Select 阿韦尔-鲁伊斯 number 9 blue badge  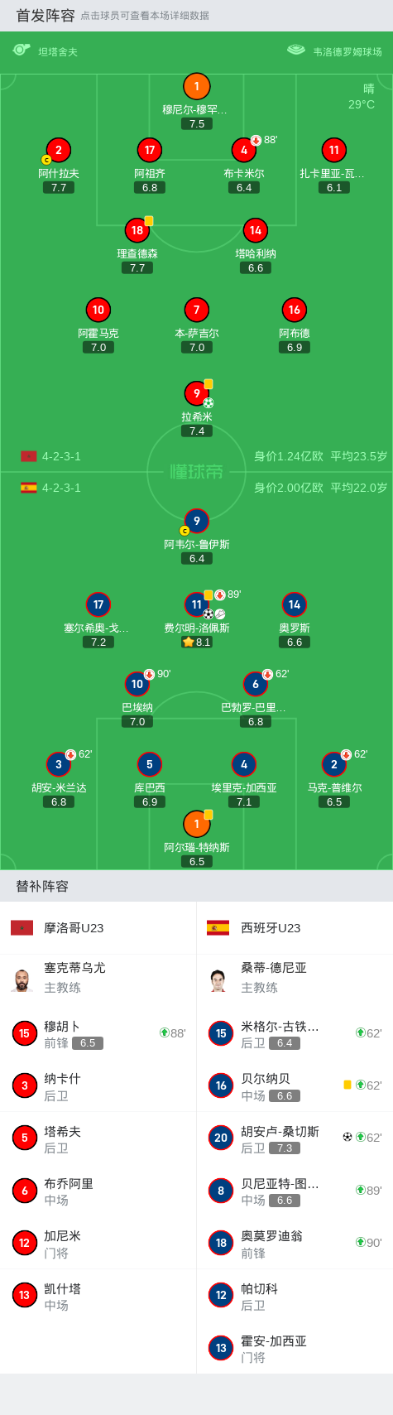[196, 521]
